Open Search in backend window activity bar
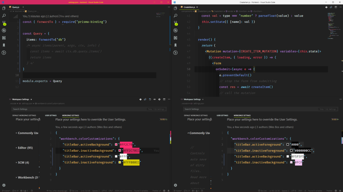343x192 pixels. coord(4,16)
